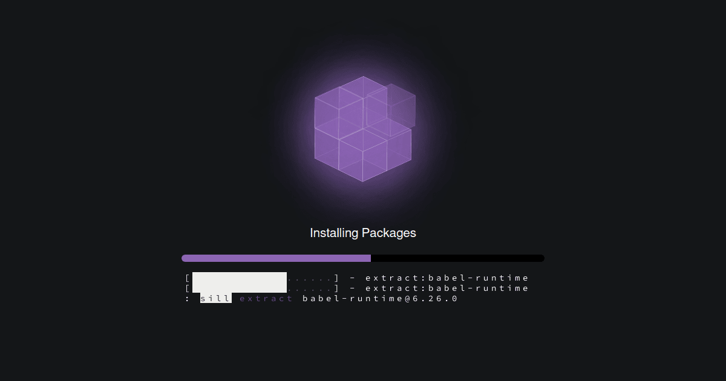Screen dimensions: 726x381
Task: Click the opening bracket of the first log line
Action: pyautogui.click(x=188, y=278)
